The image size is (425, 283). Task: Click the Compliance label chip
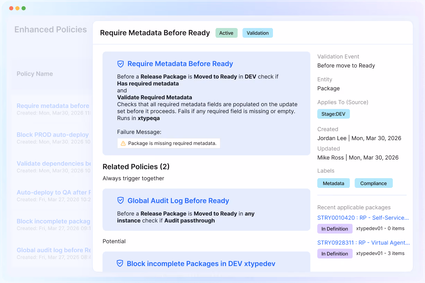click(373, 183)
